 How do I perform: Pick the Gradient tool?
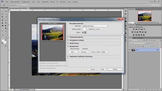pos(6,26)
